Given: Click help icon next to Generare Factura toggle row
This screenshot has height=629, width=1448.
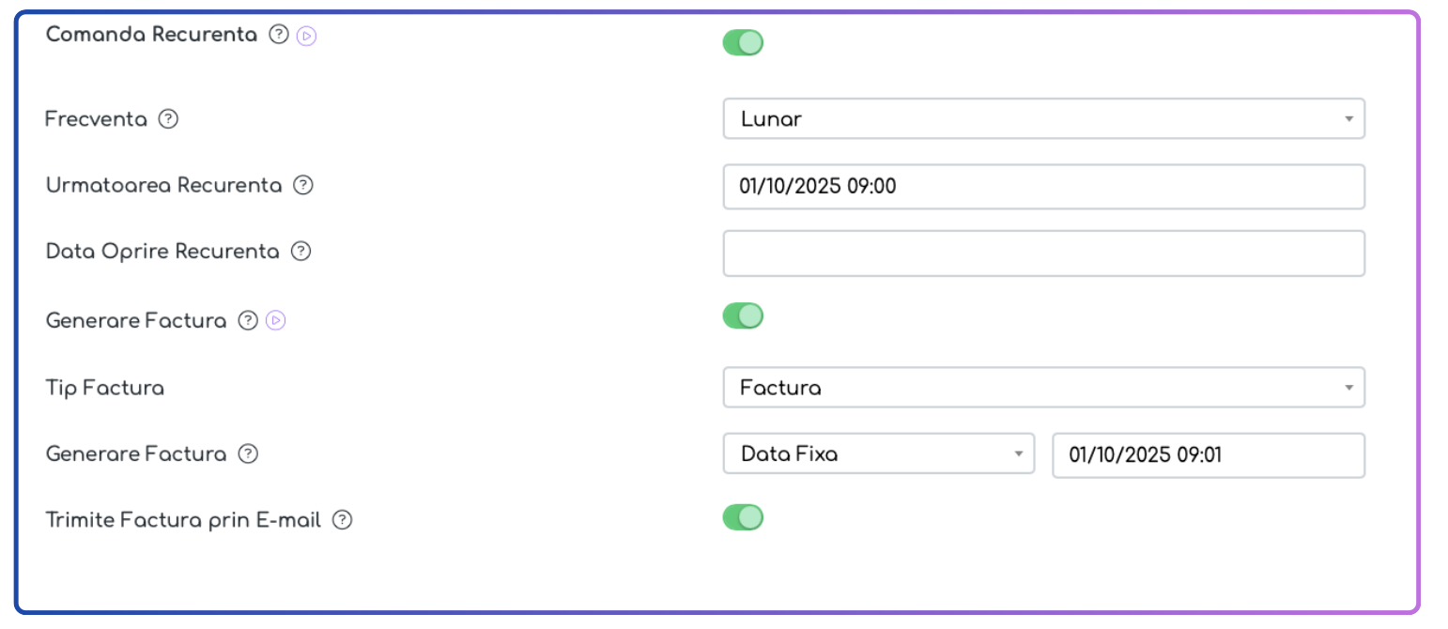Looking at the screenshot, I should pos(248,321).
